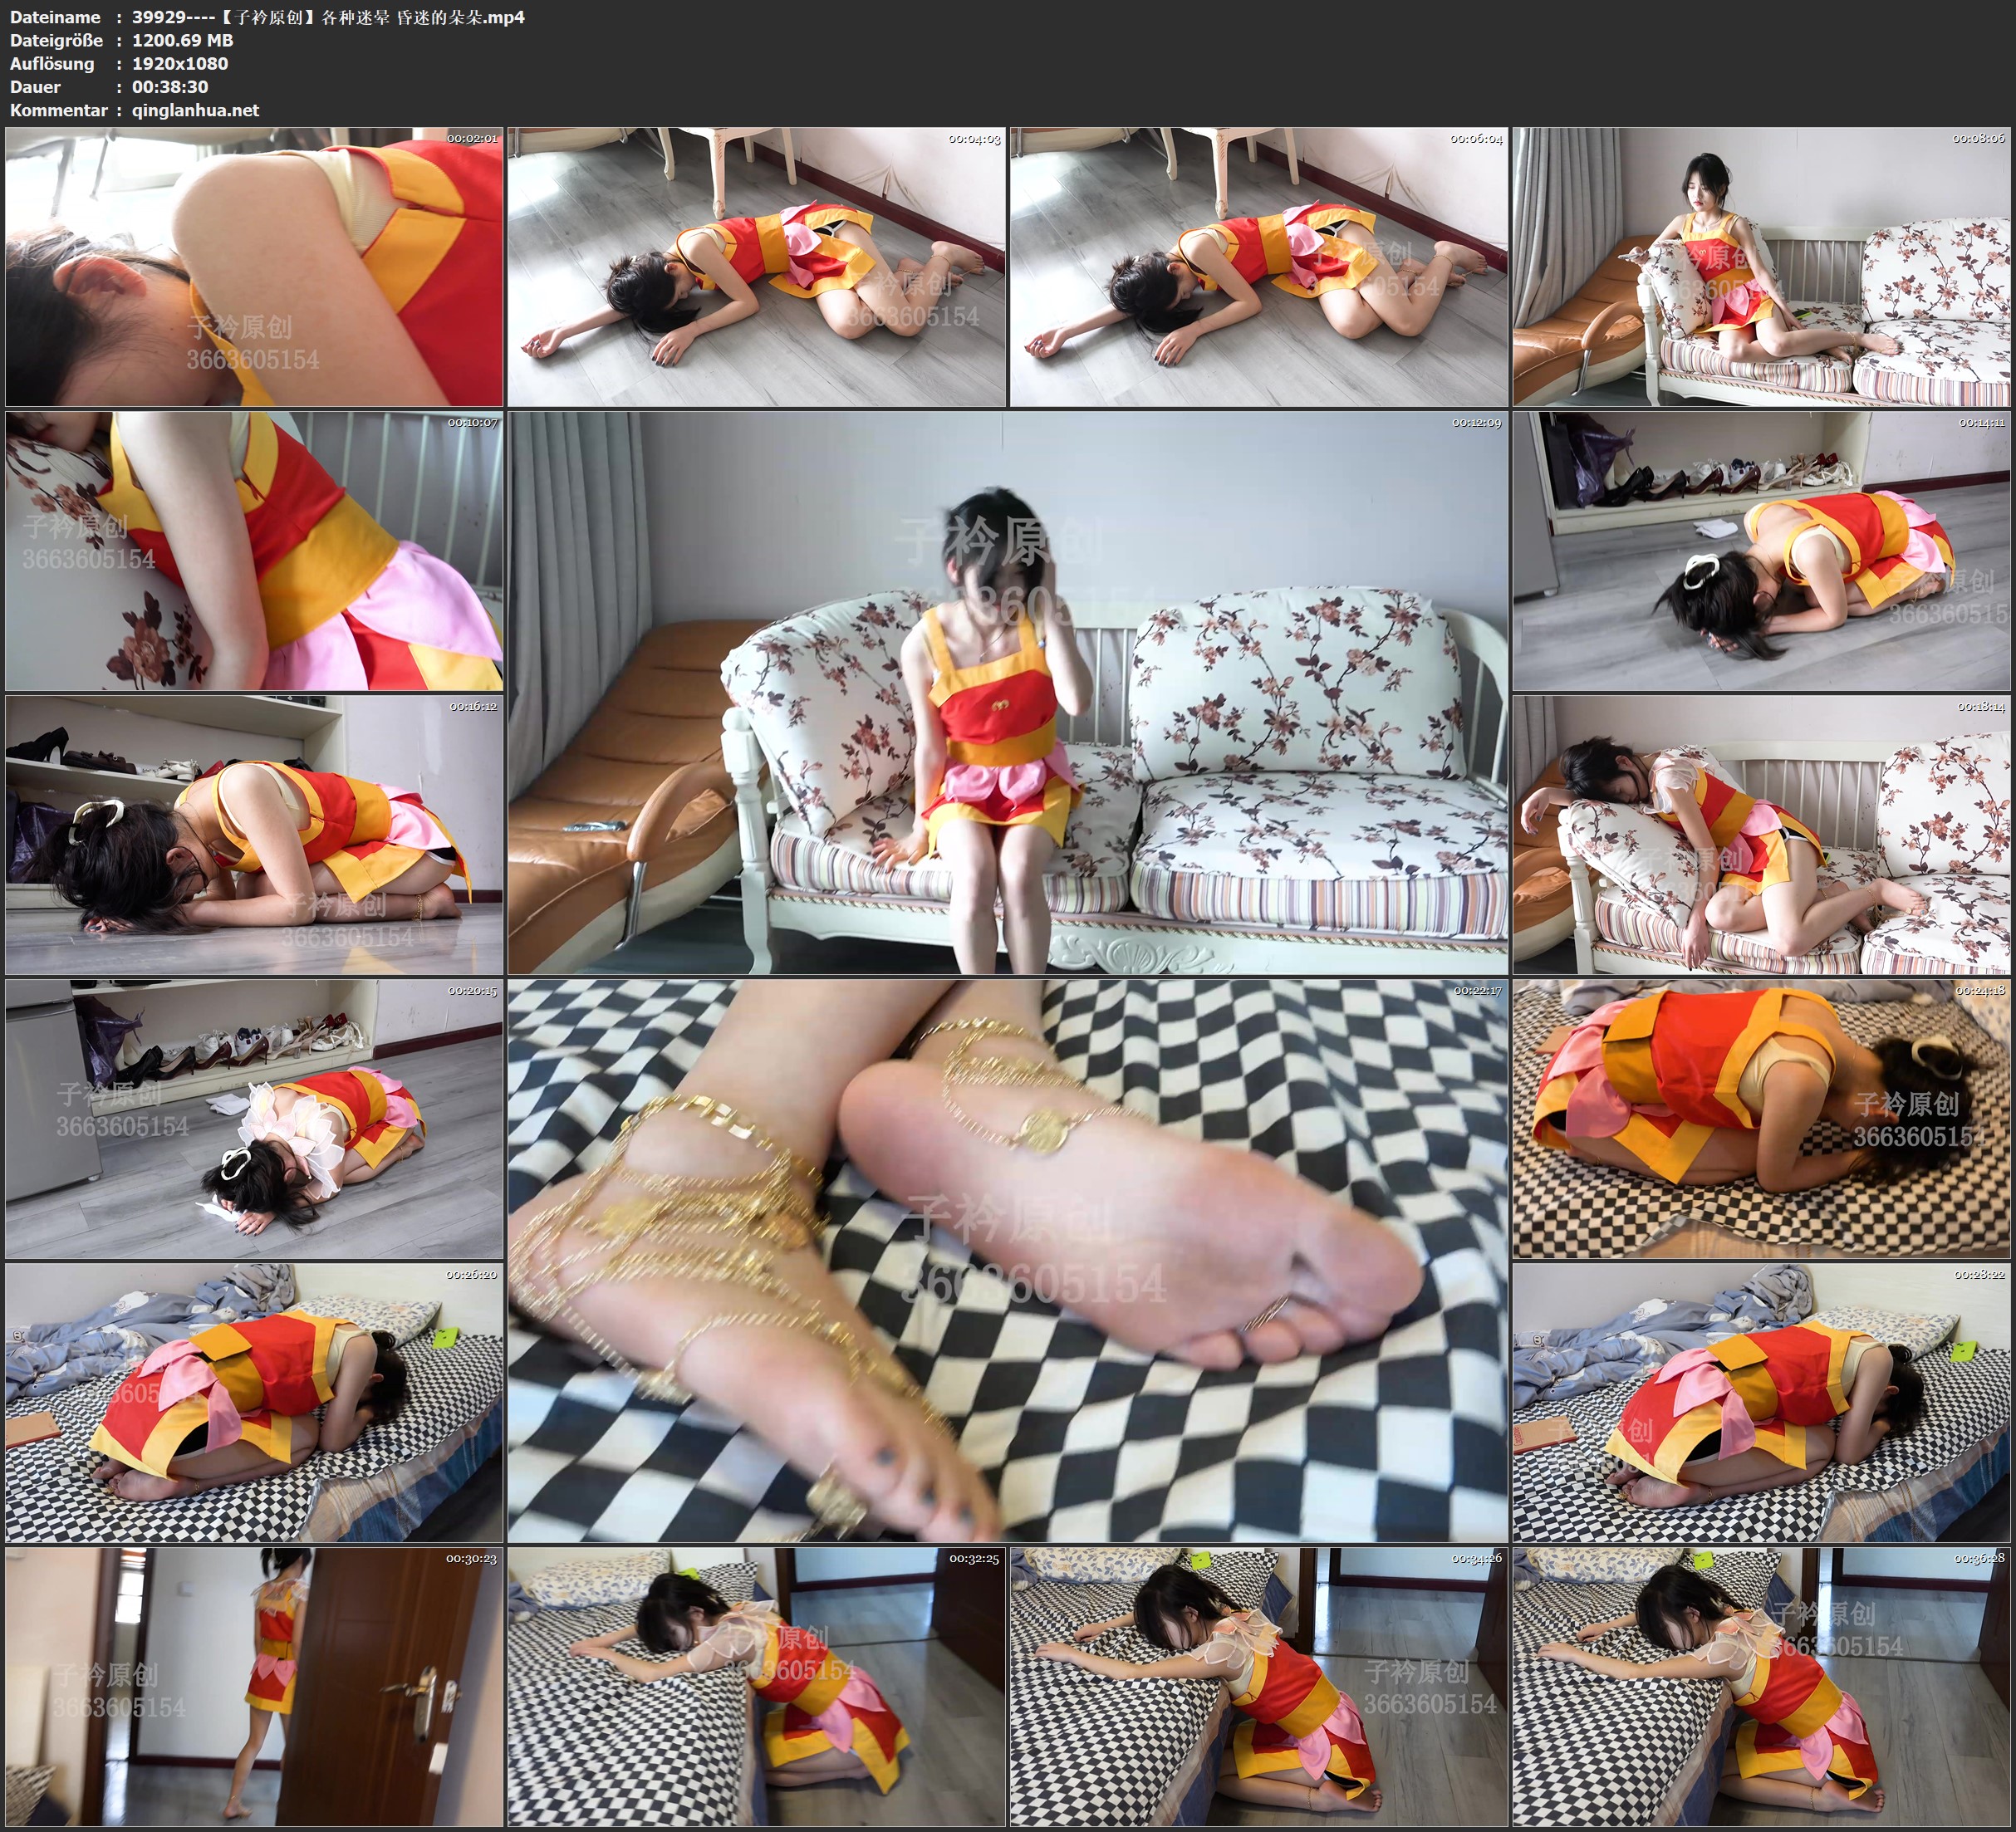Click the mp4 file name in the header
2016x1832 pixels.
328,17
